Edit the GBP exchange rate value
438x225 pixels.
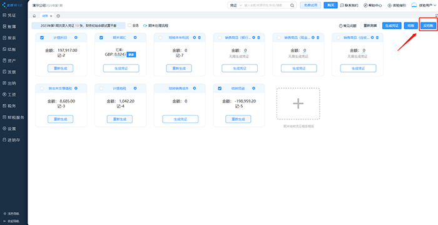click(120, 54)
